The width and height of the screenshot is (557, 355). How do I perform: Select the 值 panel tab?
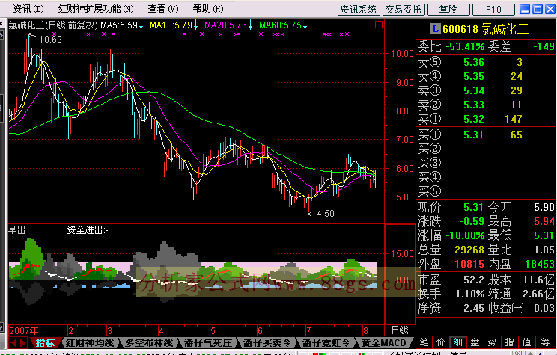tap(527, 342)
